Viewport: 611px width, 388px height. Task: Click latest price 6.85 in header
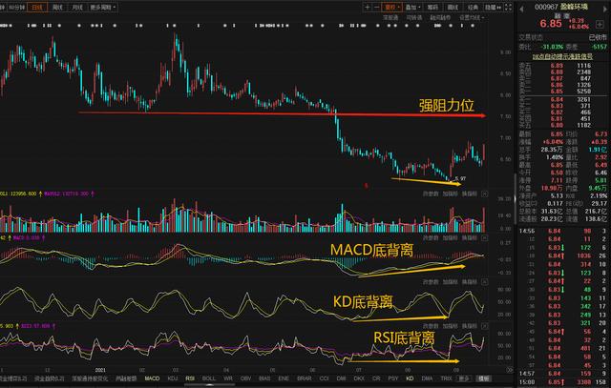click(x=551, y=23)
